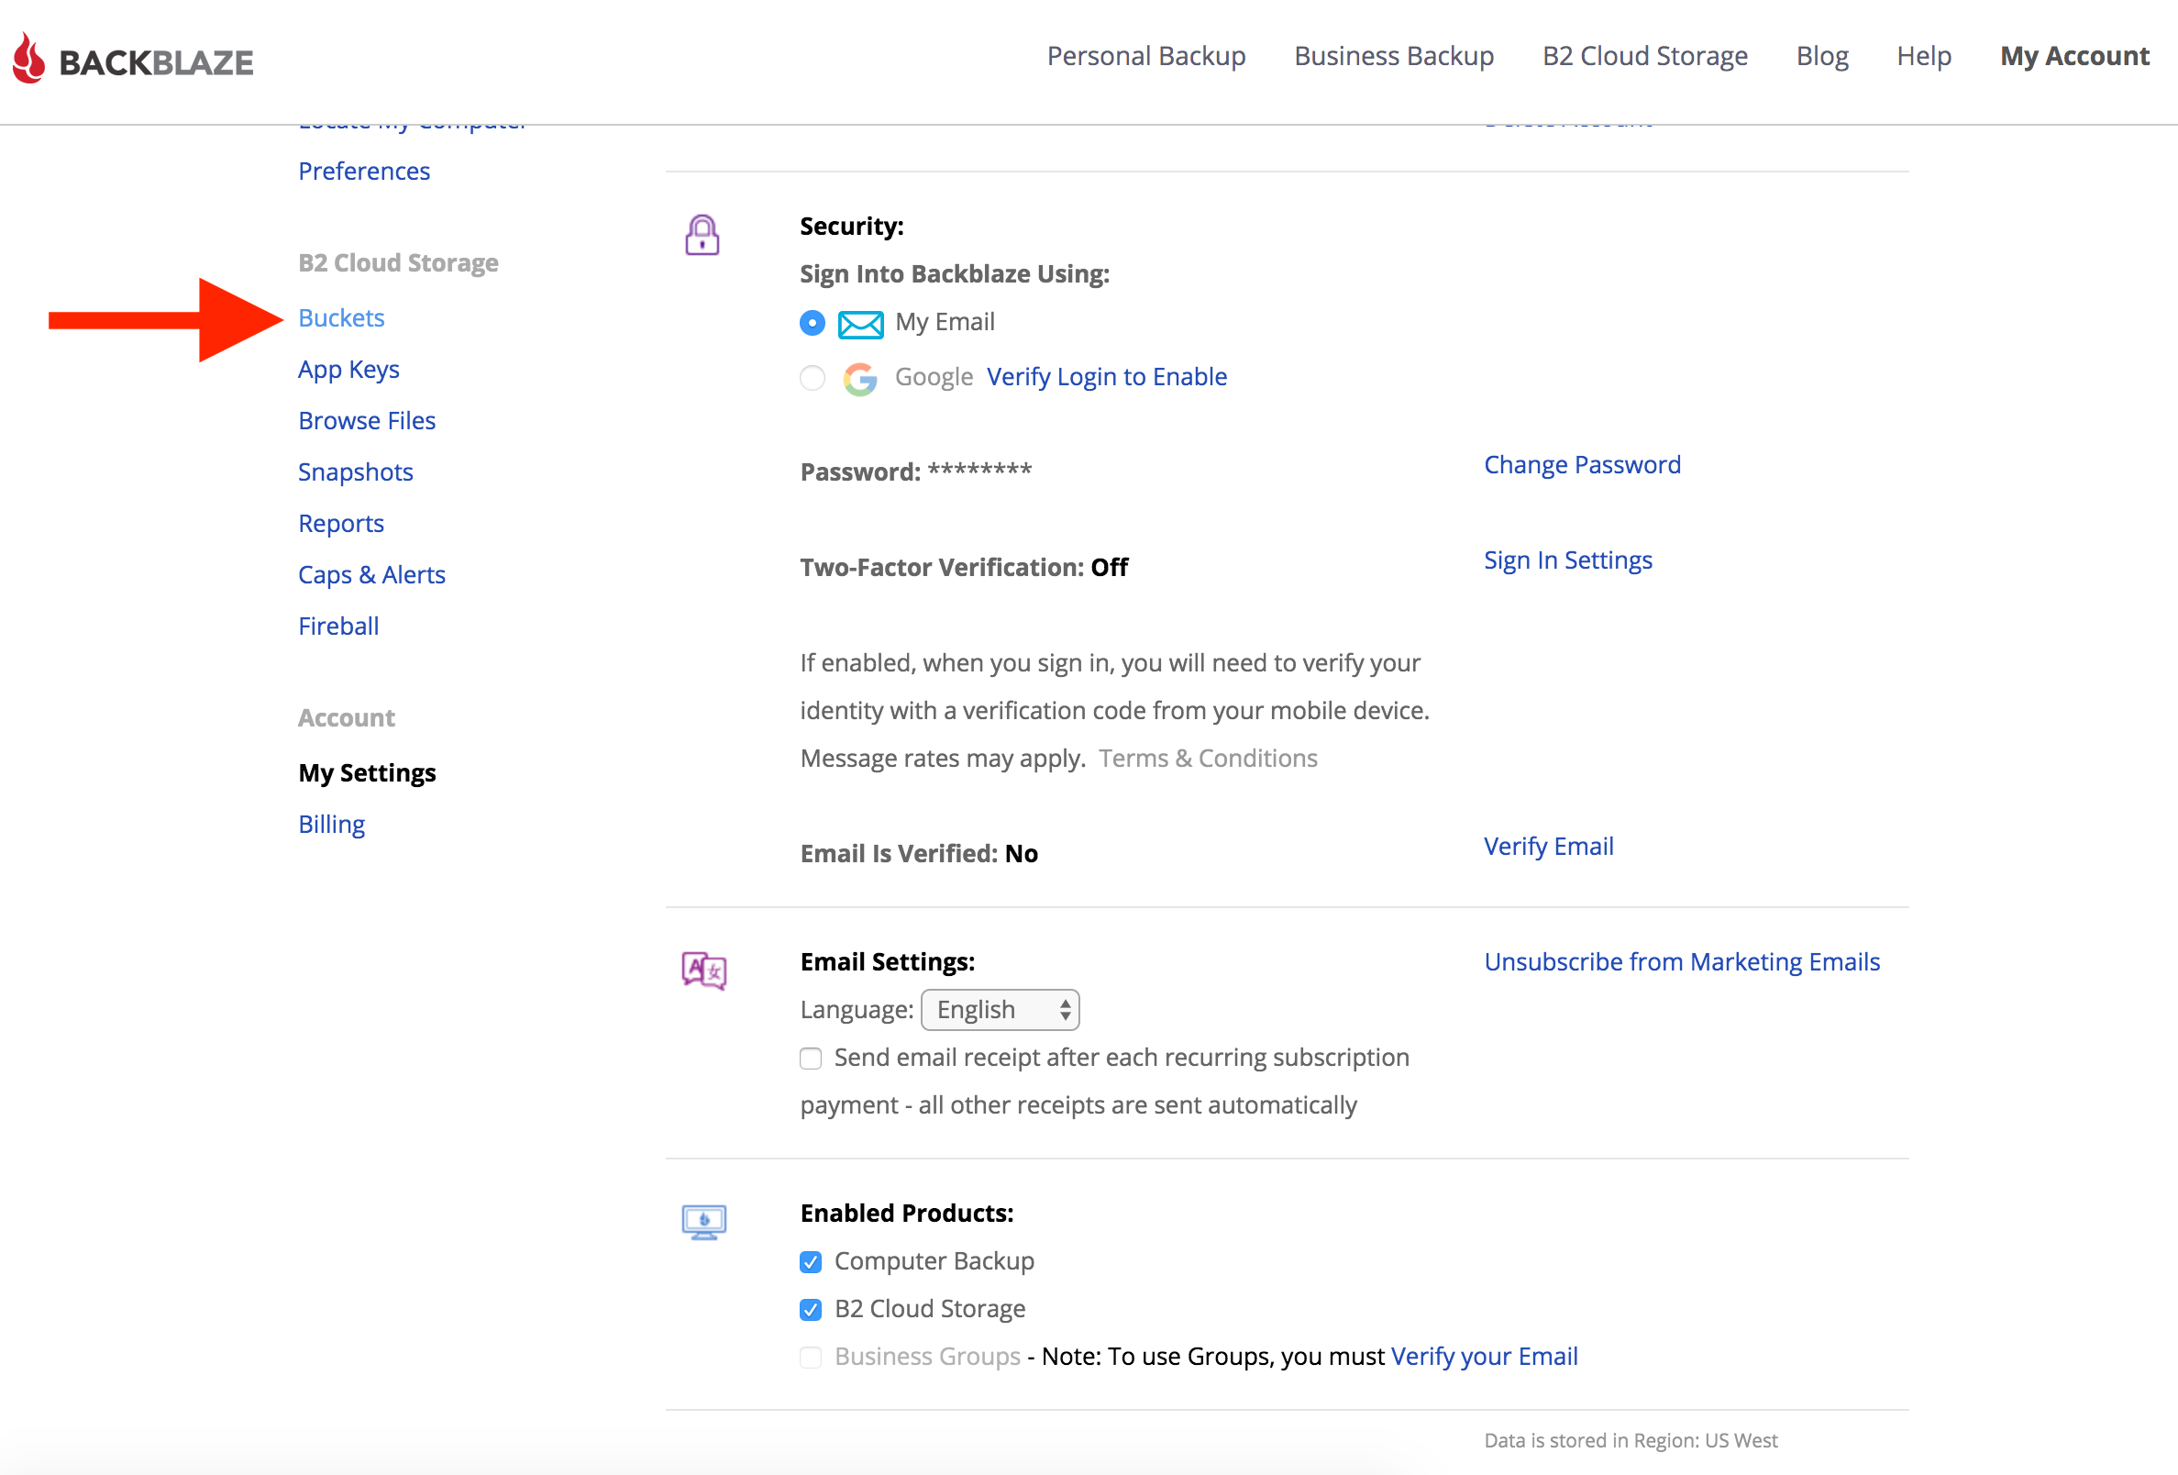Click the 'Security:' heading
The height and width of the screenshot is (1475, 2178).
[x=851, y=226]
